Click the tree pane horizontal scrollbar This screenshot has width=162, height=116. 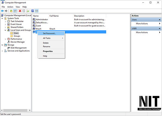[15, 110]
